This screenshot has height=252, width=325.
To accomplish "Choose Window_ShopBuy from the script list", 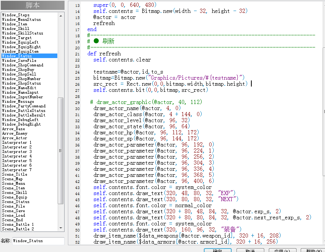I will 18,69.
